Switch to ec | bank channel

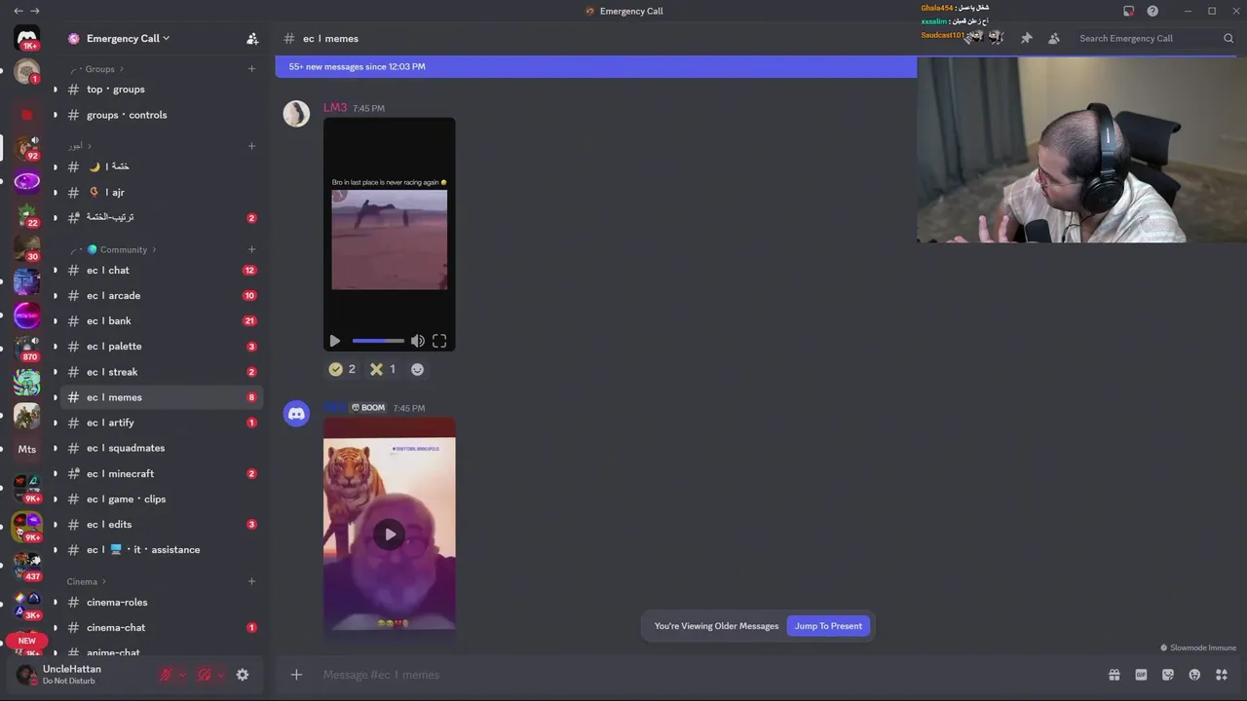point(161,320)
